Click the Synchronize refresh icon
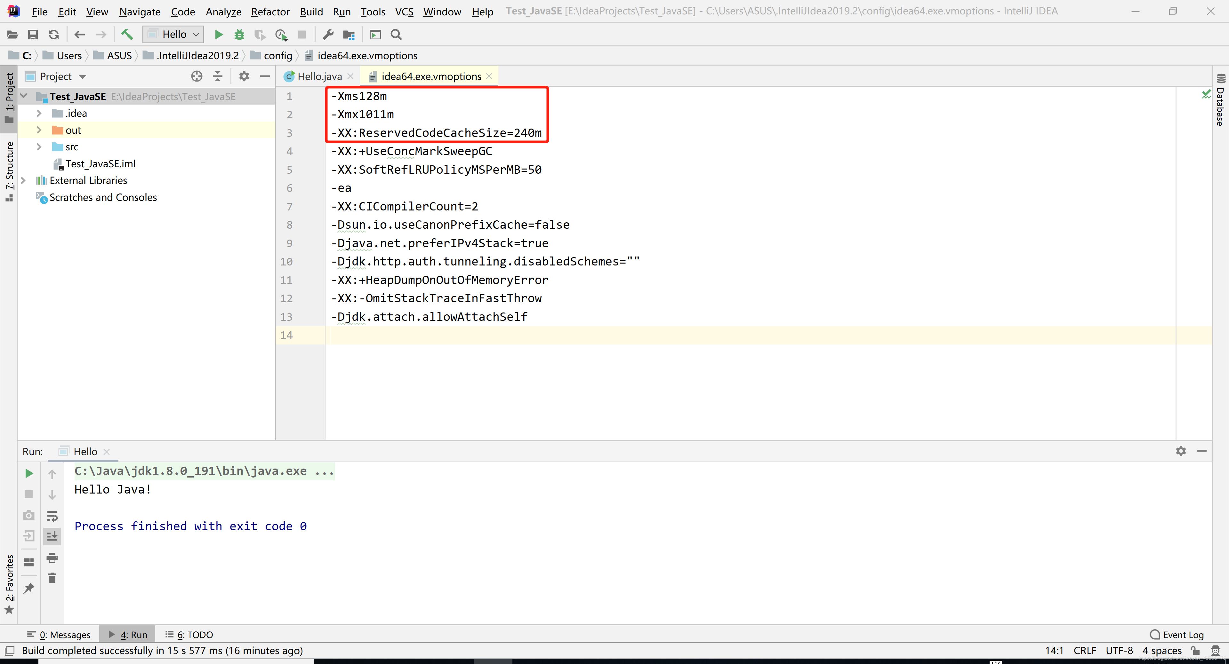Viewport: 1229px width, 664px height. [54, 34]
